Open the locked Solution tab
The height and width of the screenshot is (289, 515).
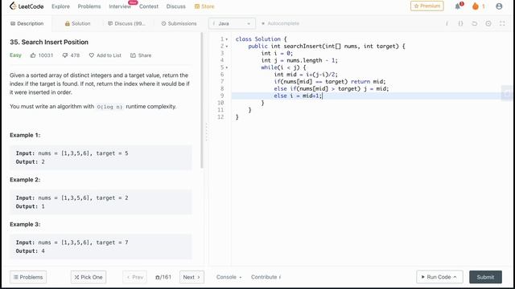point(77,23)
